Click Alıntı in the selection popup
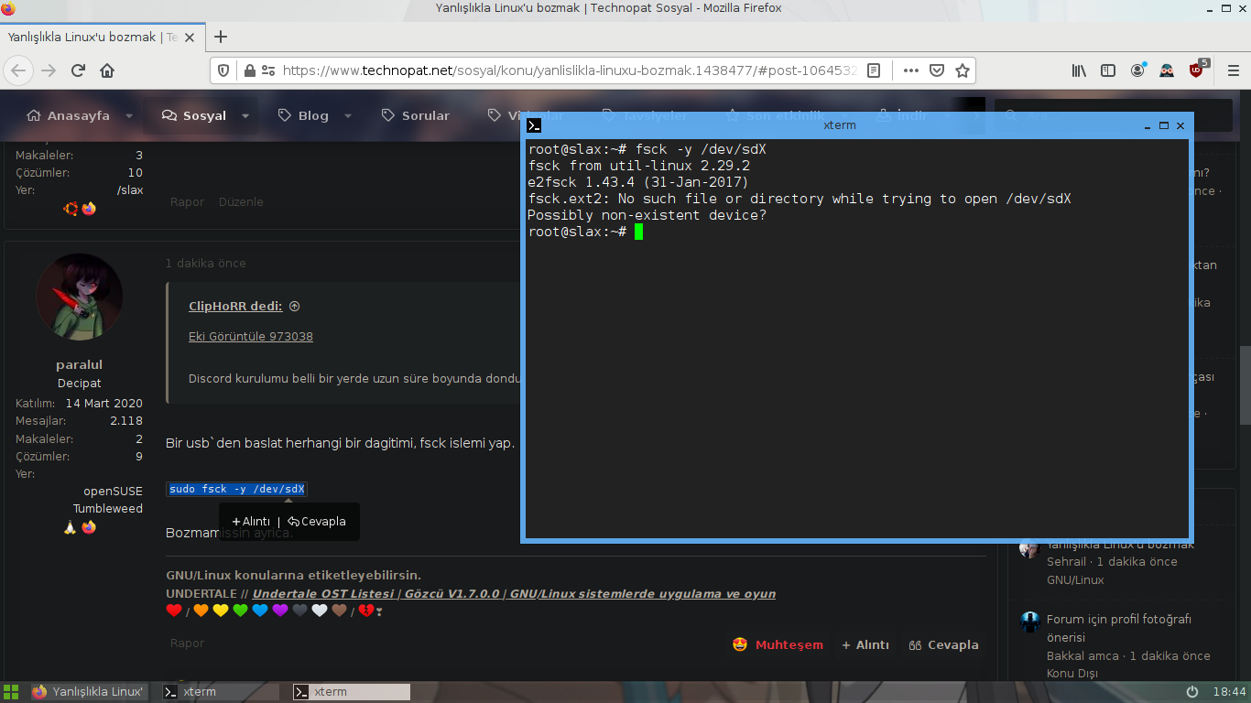Viewport: 1251px width, 703px height. [x=251, y=522]
